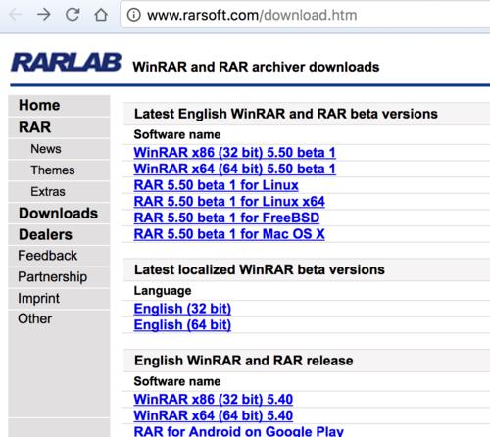Image resolution: width=490 pixels, height=437 pixels.
Task: Open the Dealers page
Action: (59, 235)
